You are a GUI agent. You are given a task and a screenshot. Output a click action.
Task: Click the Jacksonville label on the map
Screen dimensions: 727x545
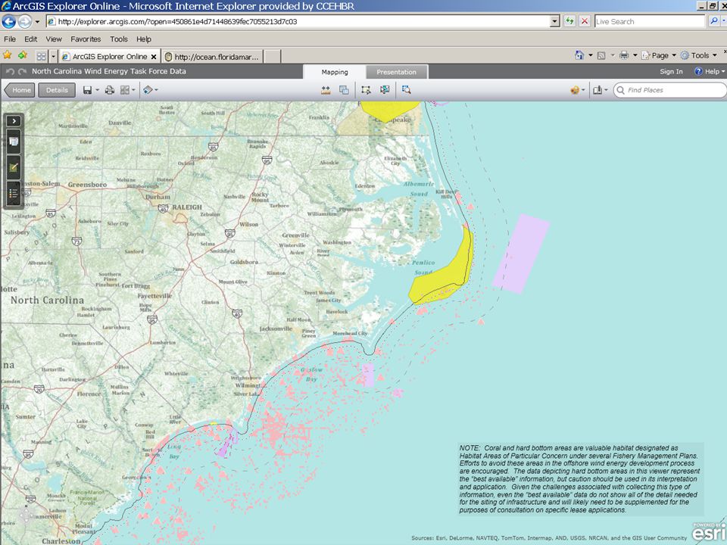click(x=276, y=329)
